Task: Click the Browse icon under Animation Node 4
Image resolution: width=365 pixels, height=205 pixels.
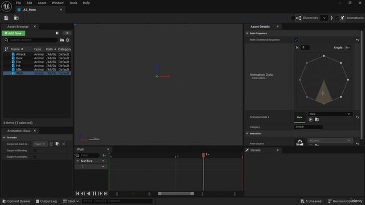Action: point(317,120)
